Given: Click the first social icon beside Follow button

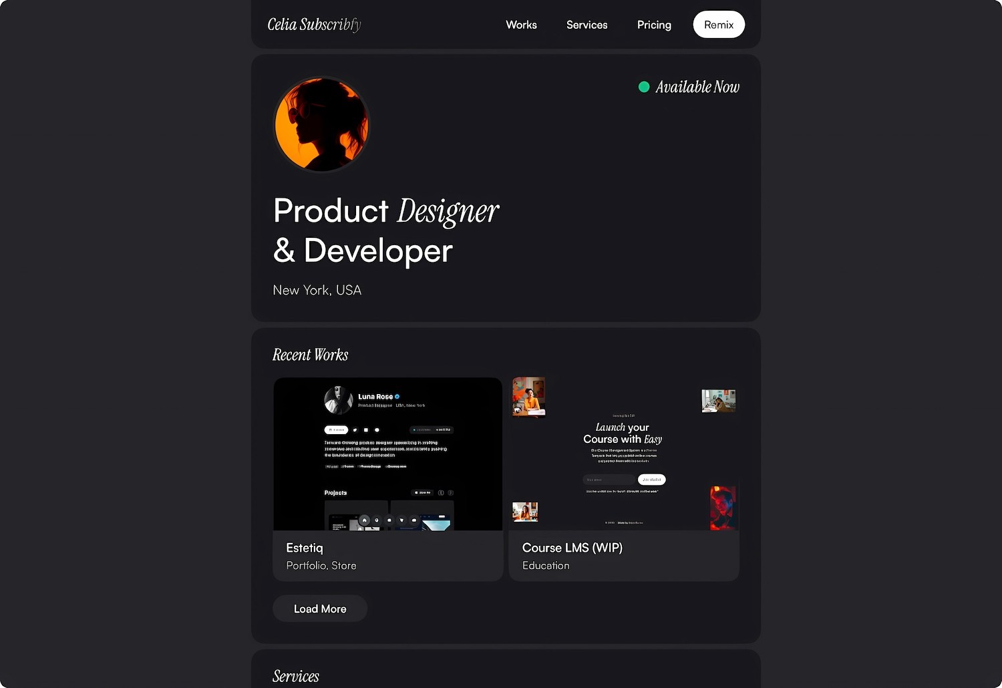Looking at the screenshot, I should point(355,429).
